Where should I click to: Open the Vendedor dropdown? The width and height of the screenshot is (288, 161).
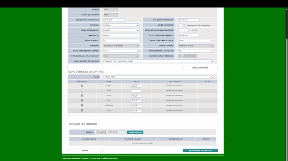(x=121, y=46)
